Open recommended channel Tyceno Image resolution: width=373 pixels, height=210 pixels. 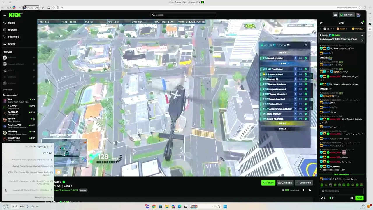pyautogui.click(x=19, y=120)
